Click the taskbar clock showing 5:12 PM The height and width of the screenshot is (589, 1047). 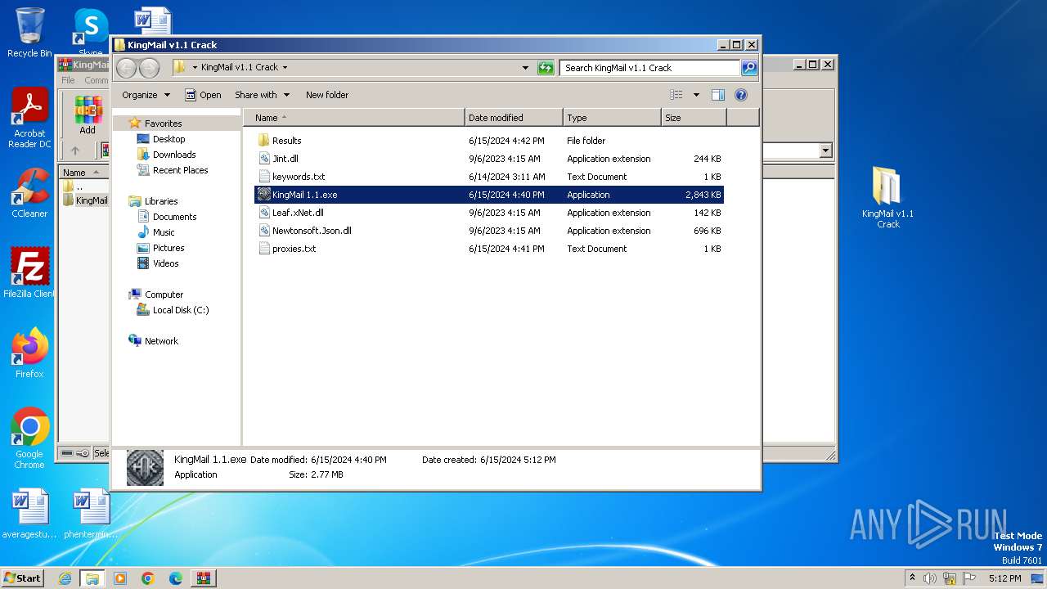coord(1004,578)
